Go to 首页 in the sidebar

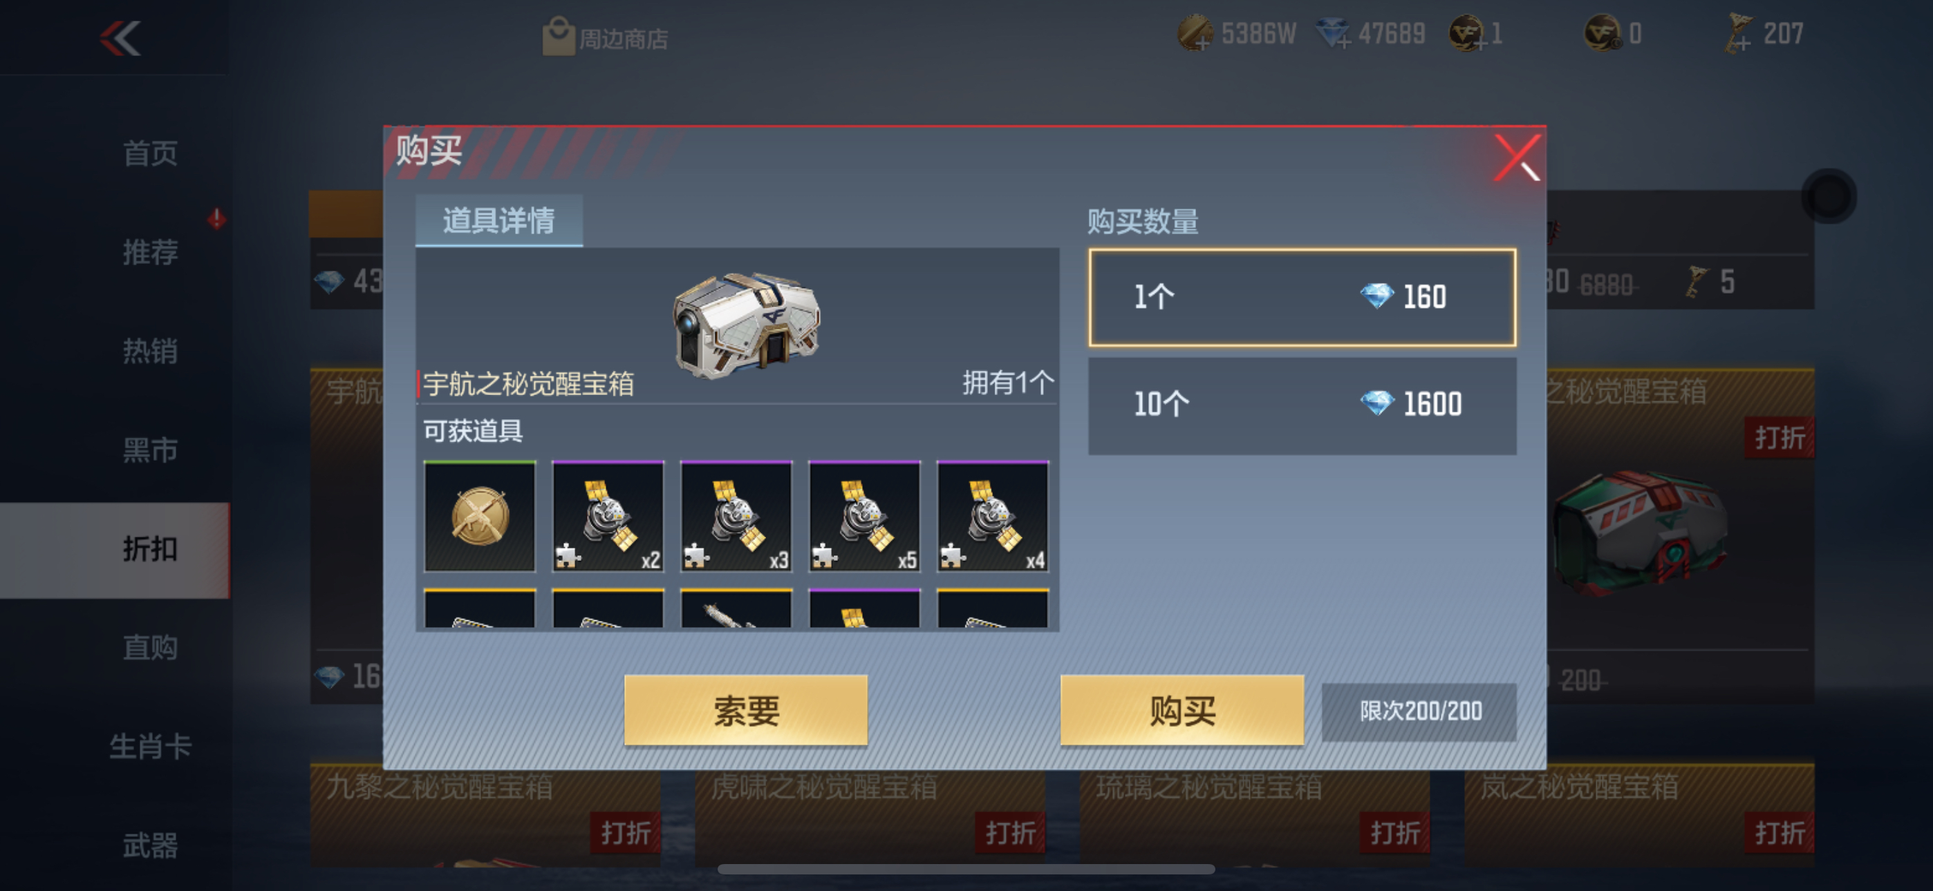[x=150, y=154]
